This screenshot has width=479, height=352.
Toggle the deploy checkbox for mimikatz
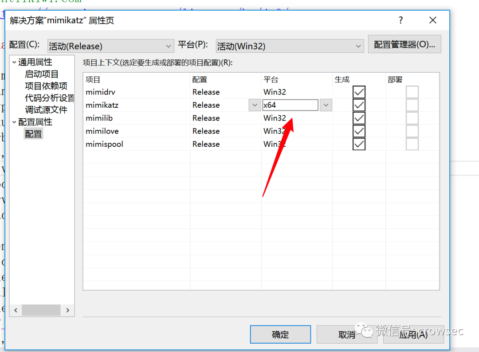pos(412,105)
